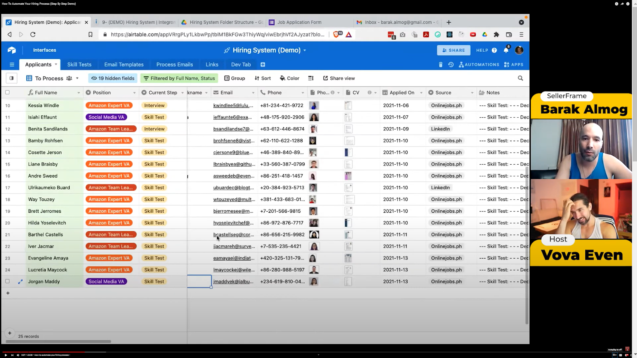Image resolution: width=637 pixels, height=358 pixels.
Task: Click the SHARE button
Action: 453,50
